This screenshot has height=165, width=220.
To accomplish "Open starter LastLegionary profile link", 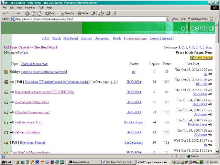I will pos(134,143).
